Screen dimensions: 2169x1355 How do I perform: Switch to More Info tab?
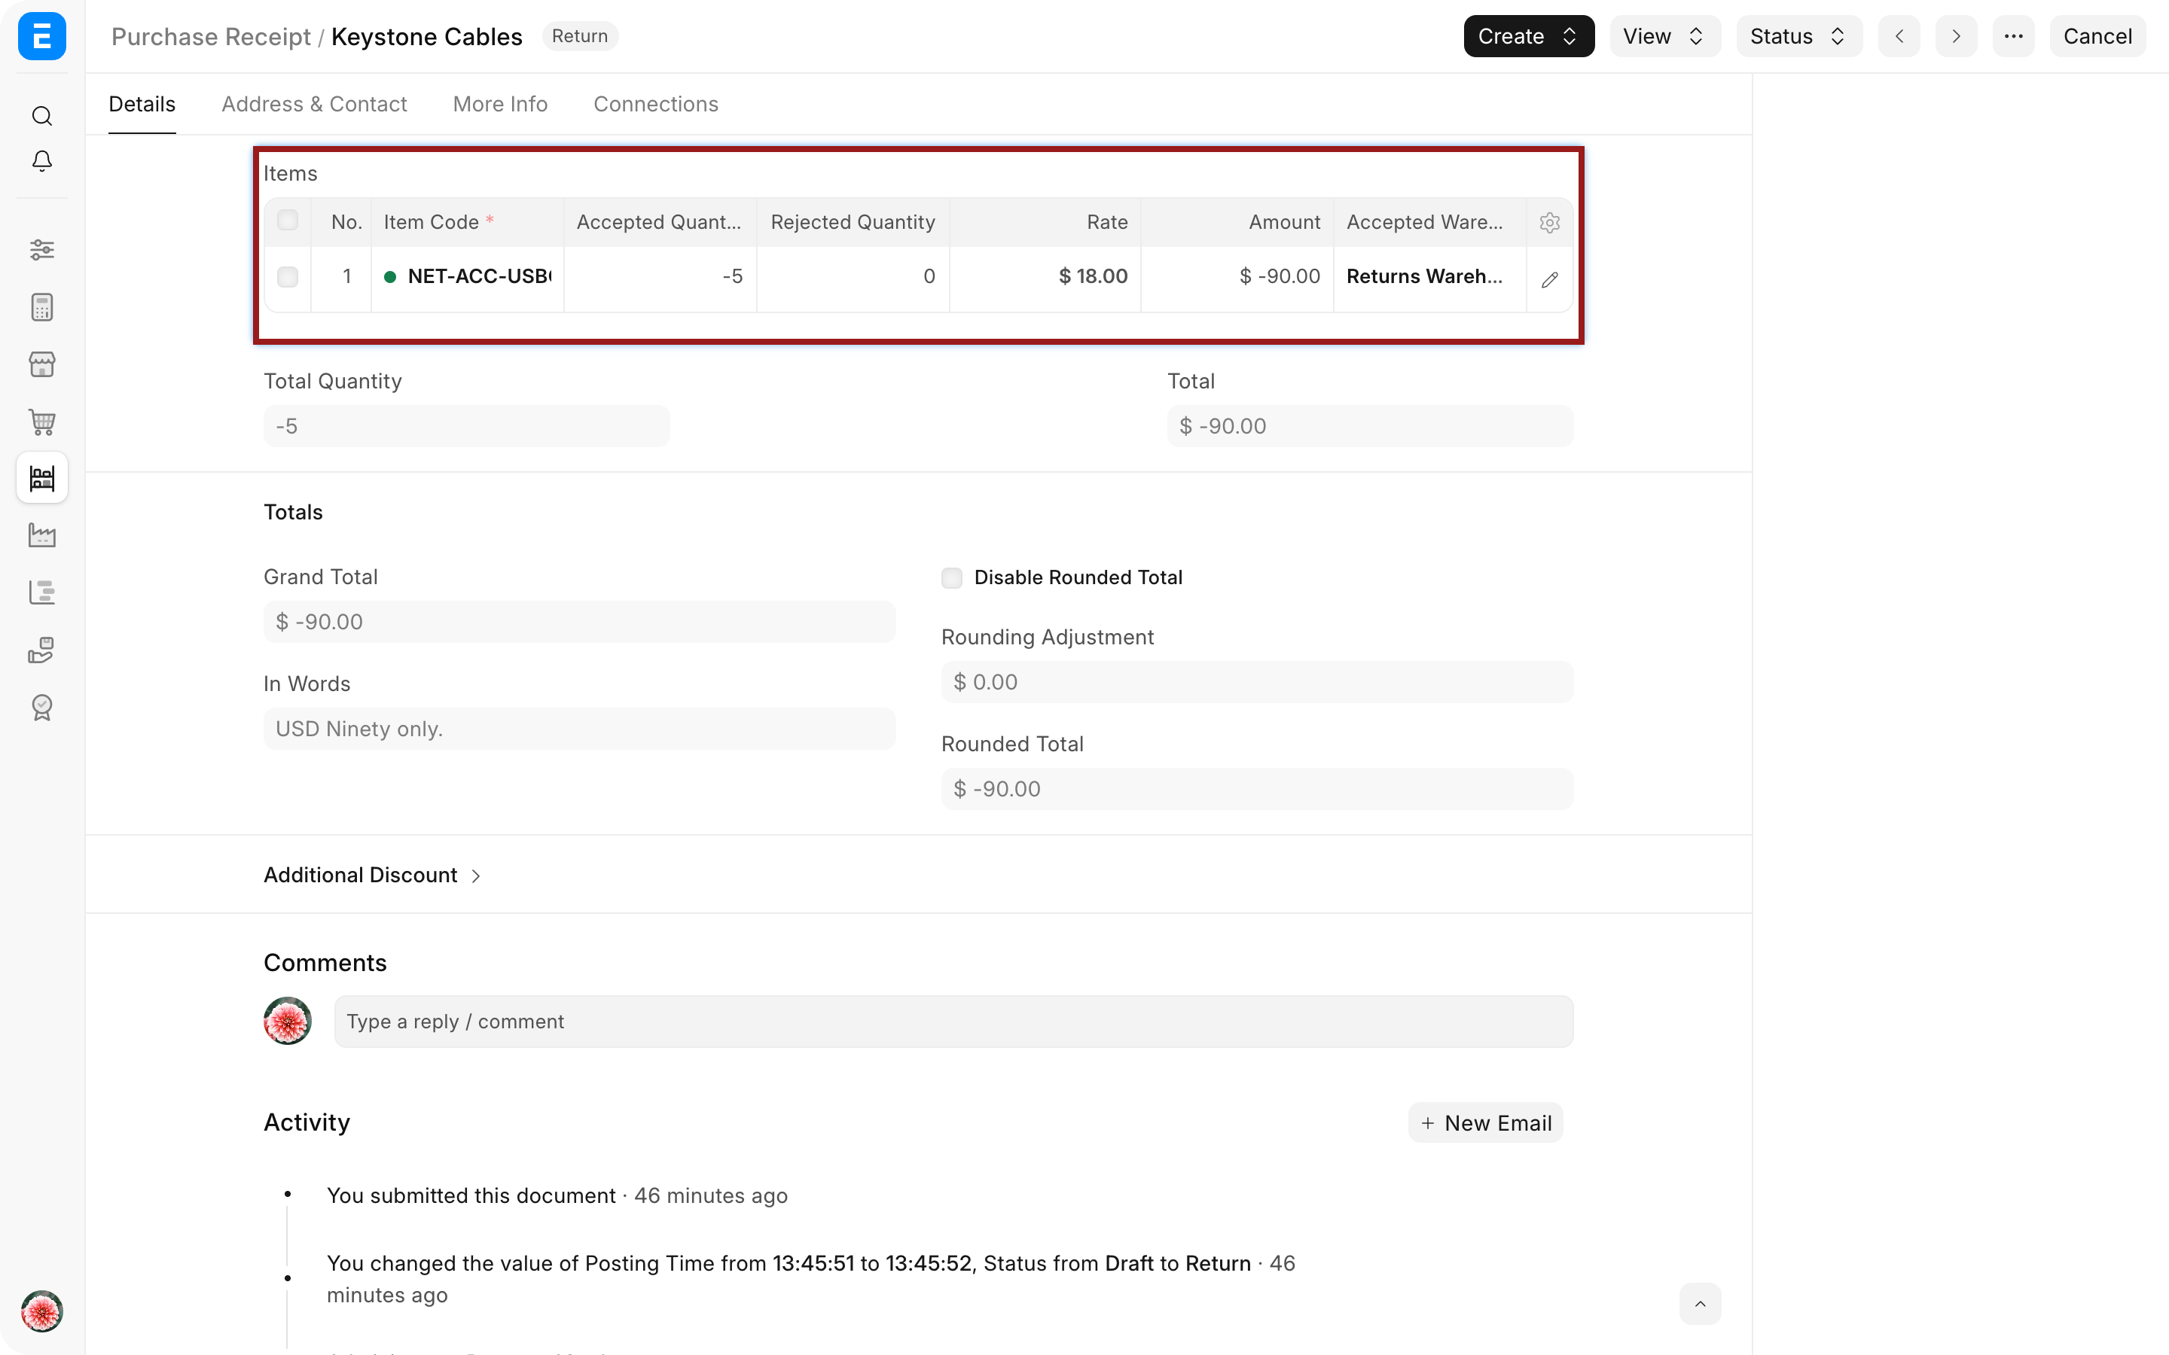(x=500, y=104)
